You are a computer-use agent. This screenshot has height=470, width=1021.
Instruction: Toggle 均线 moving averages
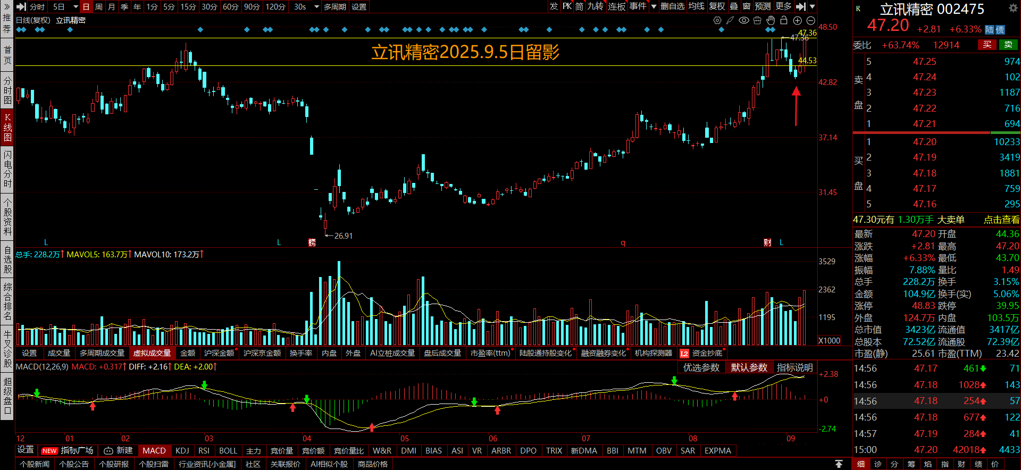point(696,6)
